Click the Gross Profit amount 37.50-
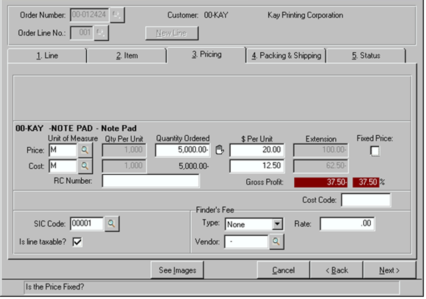This screenshot has width=426, height=299. 321,182
